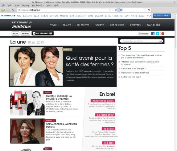Open Top 5 item Fantasmer, c'est tromper
The height and width of the screenshot is (151, 177).
[x=134, y=69]
